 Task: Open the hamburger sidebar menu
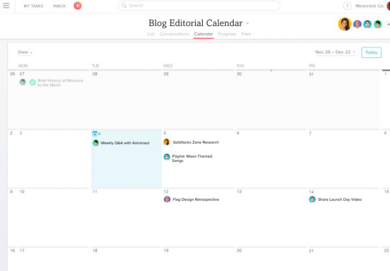click(x=6, y=5)
